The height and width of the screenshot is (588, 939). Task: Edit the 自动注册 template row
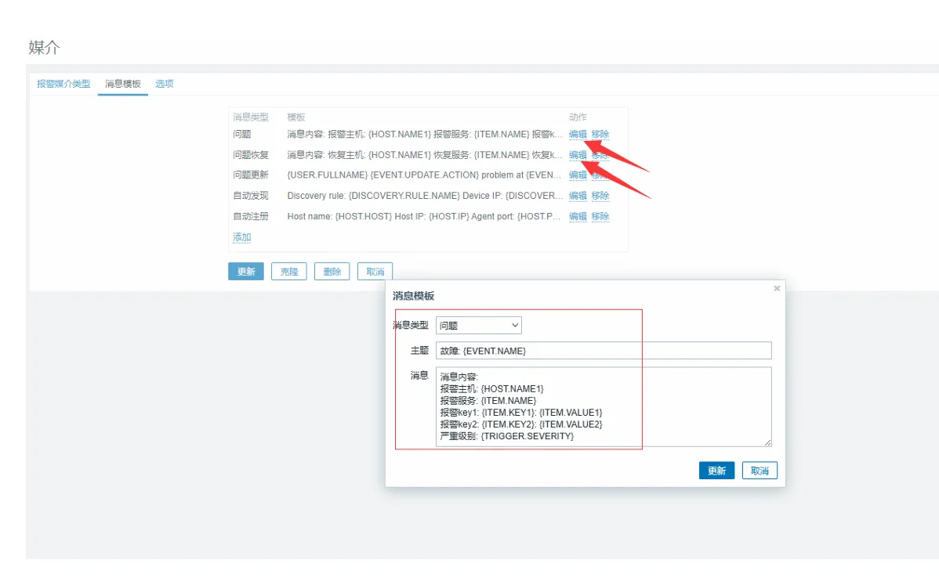(578, 216)
